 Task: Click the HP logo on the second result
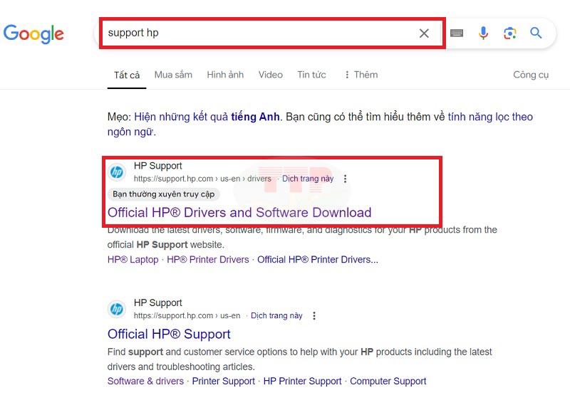pos(117,308)
